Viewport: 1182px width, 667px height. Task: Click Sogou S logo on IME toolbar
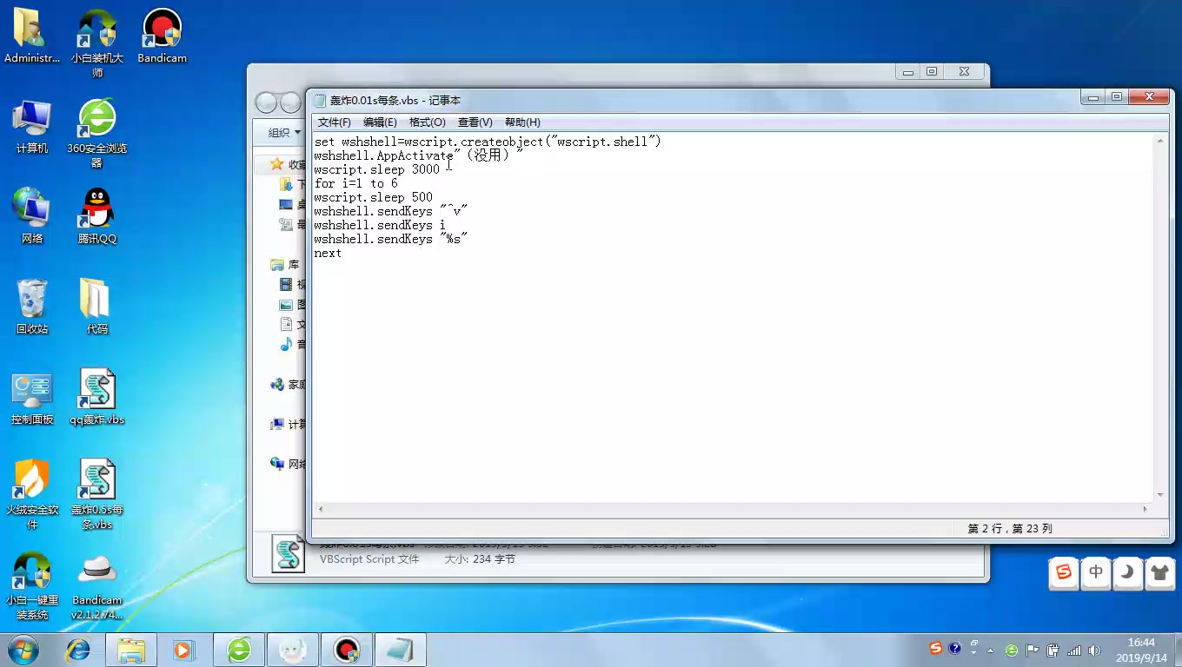tap(1064, 572)
